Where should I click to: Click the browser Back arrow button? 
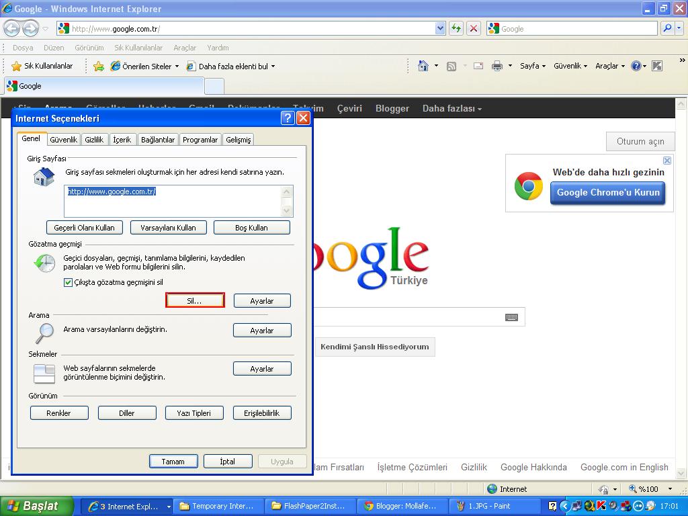click(x=12, y=29)
